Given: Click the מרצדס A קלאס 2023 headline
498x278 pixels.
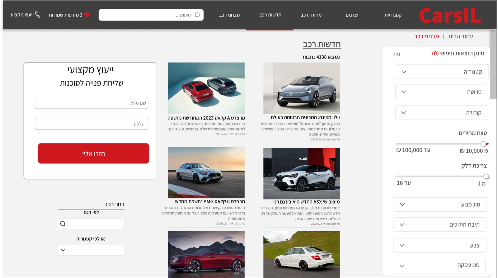Looking at the screenshot, I should tap(206, 118).
